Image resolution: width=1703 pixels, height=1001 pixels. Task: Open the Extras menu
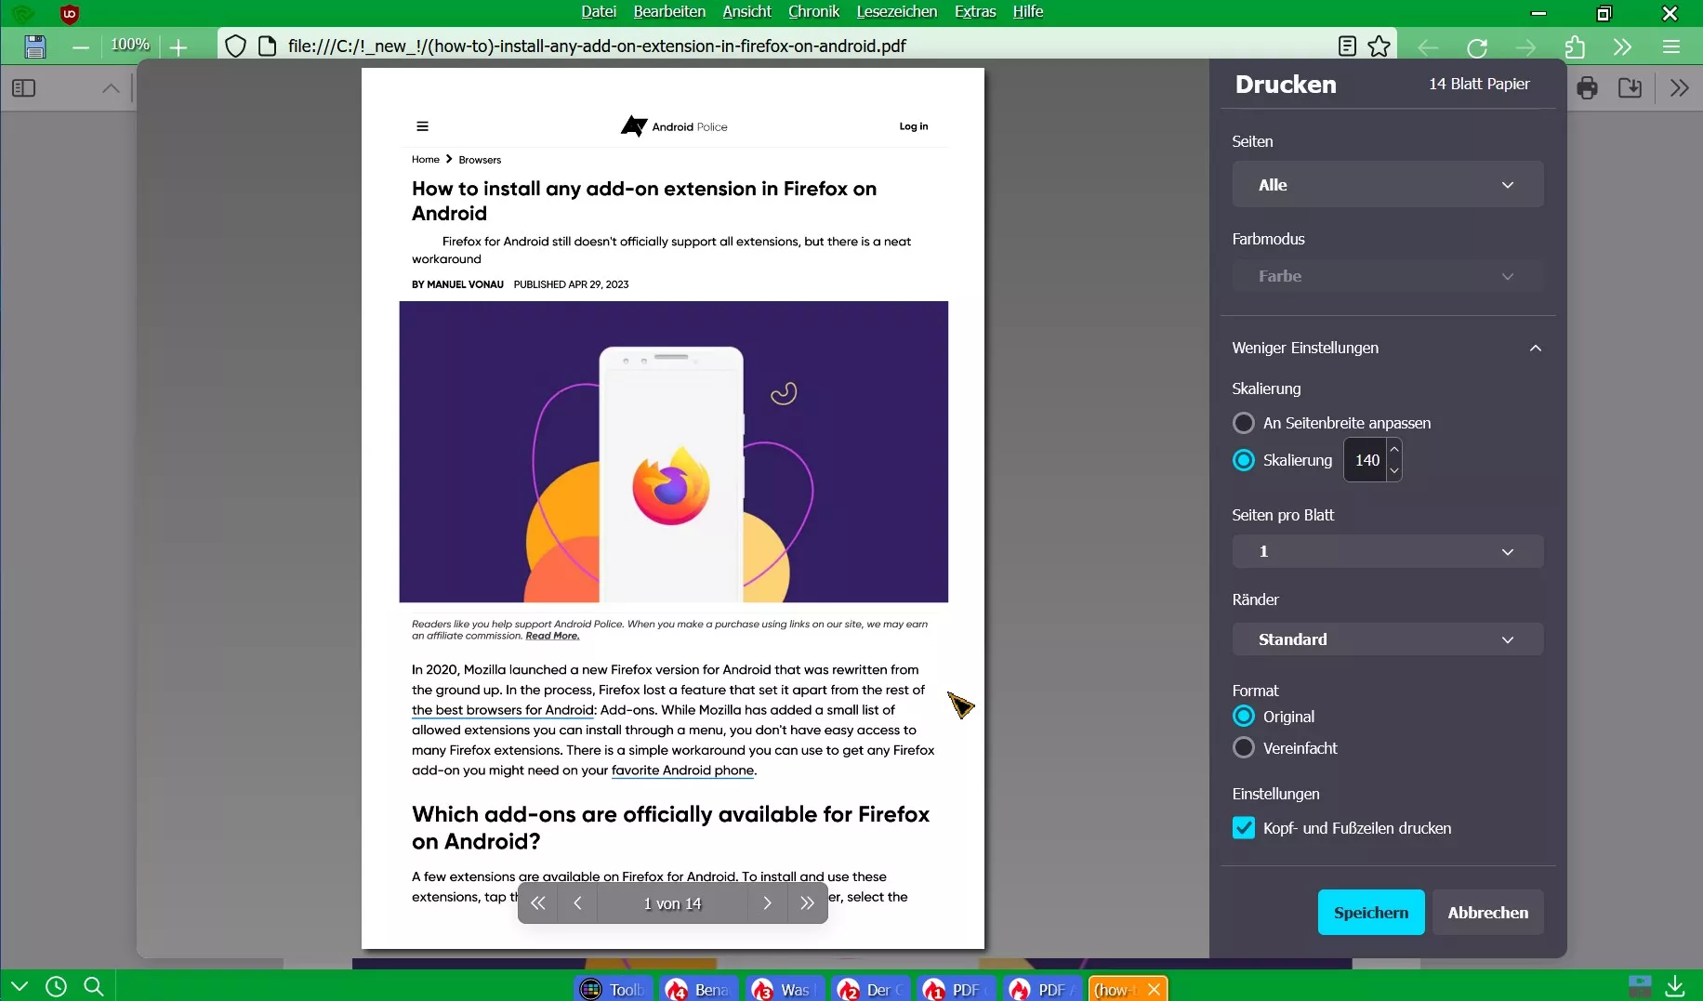975,12
